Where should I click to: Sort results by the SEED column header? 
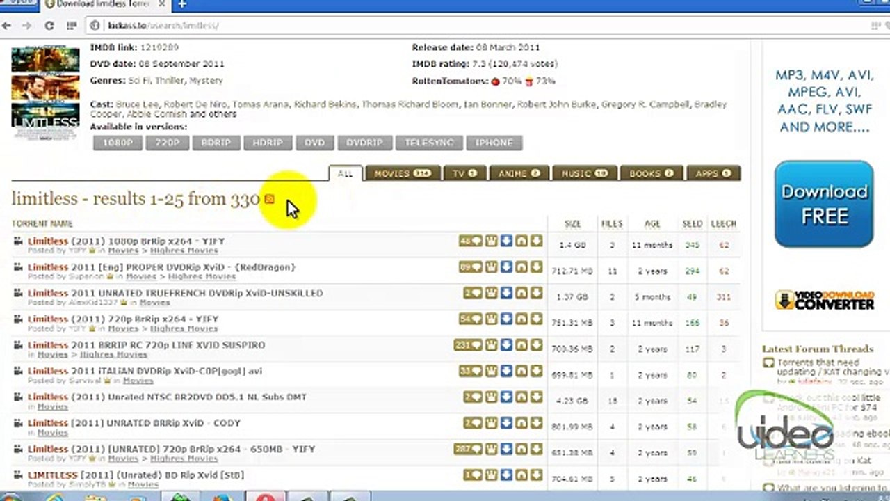pos(692,224)
